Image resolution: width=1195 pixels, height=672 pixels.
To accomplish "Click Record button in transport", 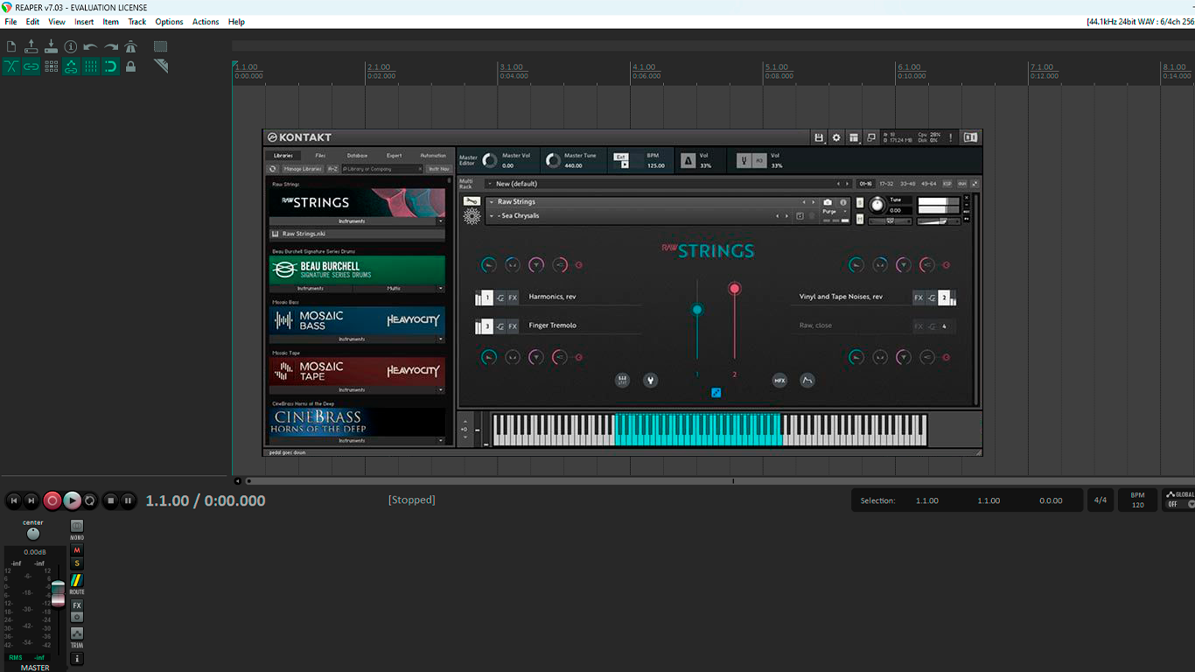I will pos(52,500).
